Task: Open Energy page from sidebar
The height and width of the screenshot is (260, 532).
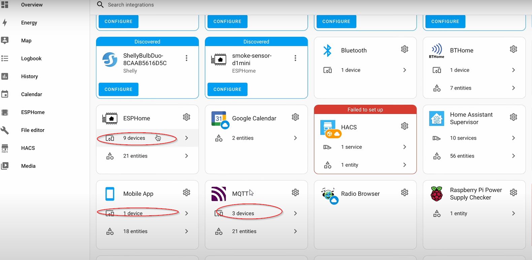Action: pos(29,23)
